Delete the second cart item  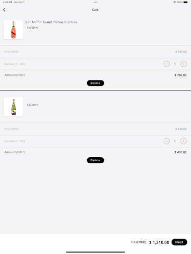[95, 160]
